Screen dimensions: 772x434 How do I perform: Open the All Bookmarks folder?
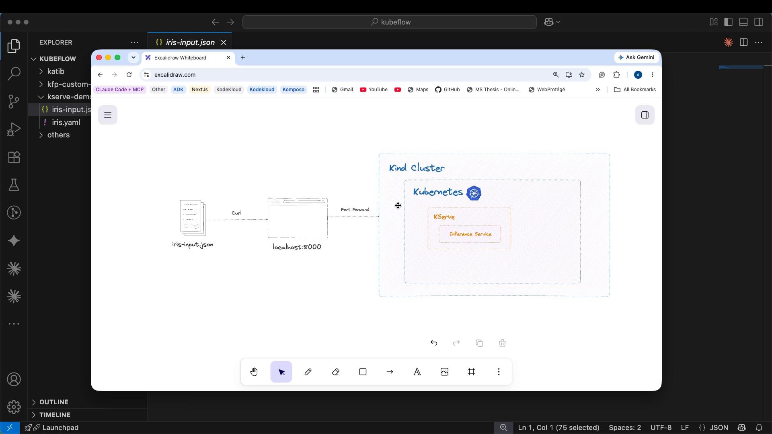tap(635, 90)
